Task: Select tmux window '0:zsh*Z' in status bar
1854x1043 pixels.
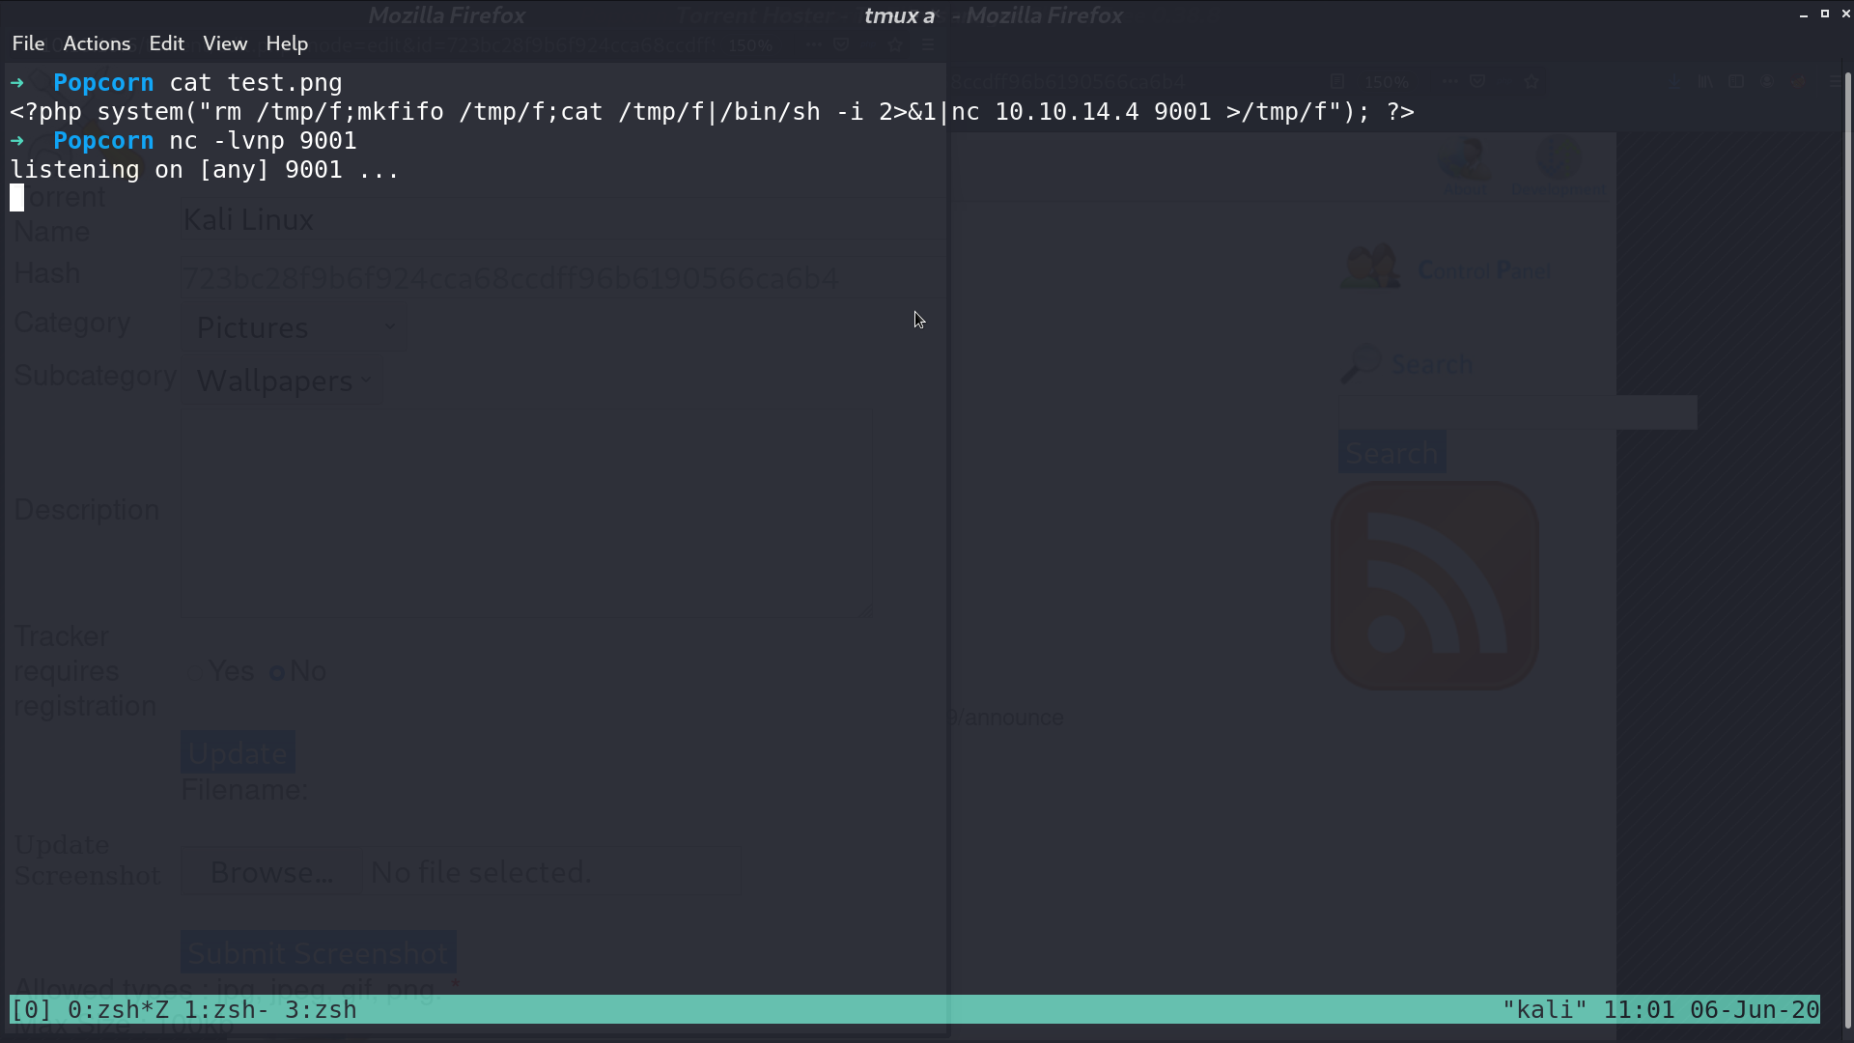Action: click(x=118, y=1010)
